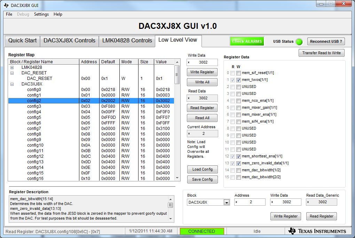Enable W checkbox for mem_sif4_ena[1/1]
Image resolution: width=355 pixels, height=238 pixels.
pos(238,122)
